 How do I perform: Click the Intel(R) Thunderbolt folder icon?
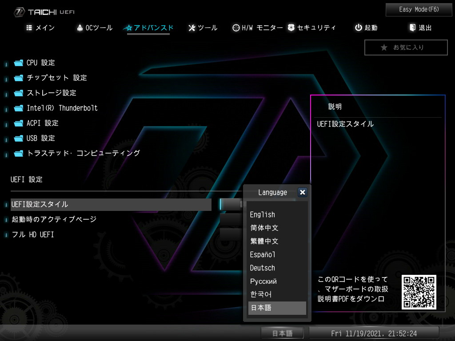pos(19,108)
